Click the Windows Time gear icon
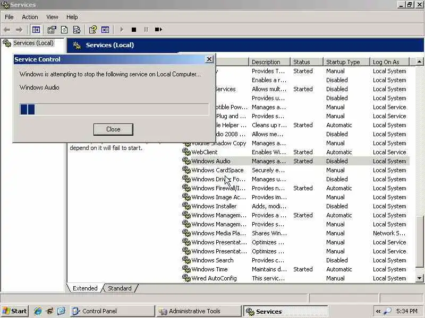Image resolution: width=425 pixels, height=318 pixels. (x=186, y=269)
